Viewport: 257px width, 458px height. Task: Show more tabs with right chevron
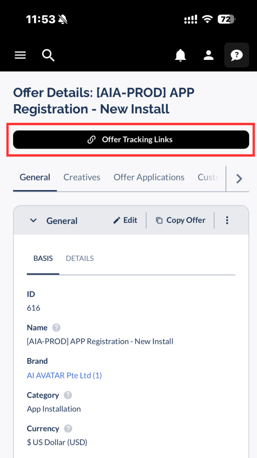239,178
